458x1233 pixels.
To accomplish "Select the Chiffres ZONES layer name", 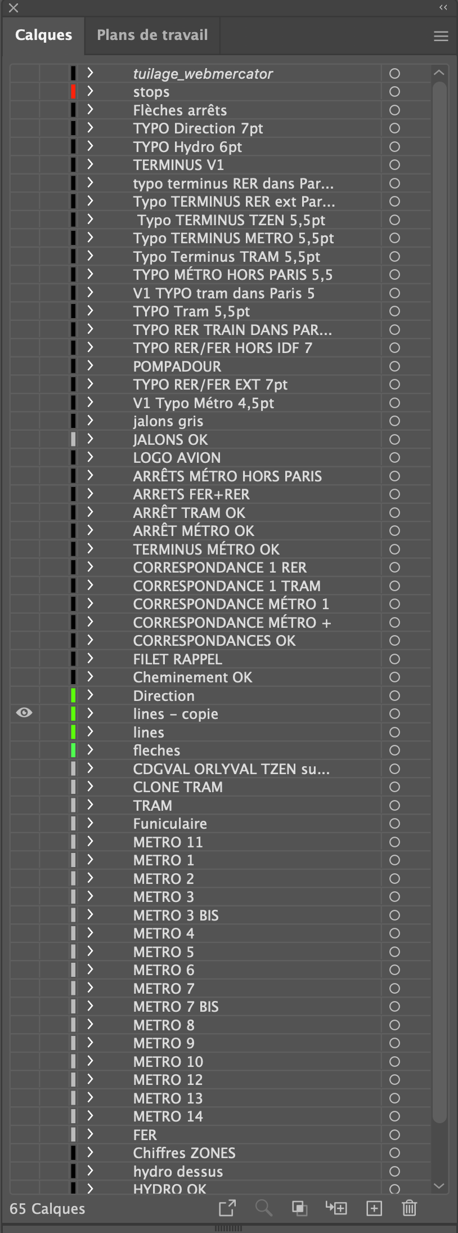I will [184, 1153].
